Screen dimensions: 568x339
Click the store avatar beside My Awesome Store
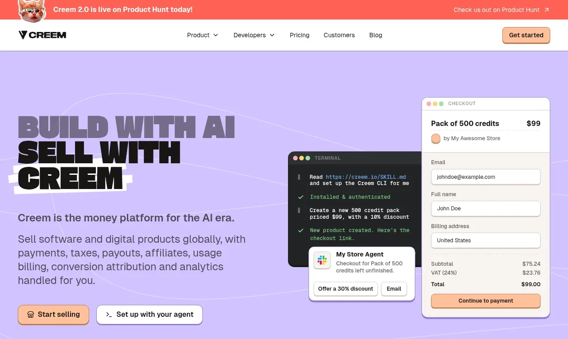point(436,138)
